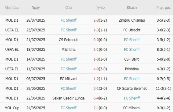Open the CF Sparta Selemet link
Viewport: 173px width, 112px height.
132,88
